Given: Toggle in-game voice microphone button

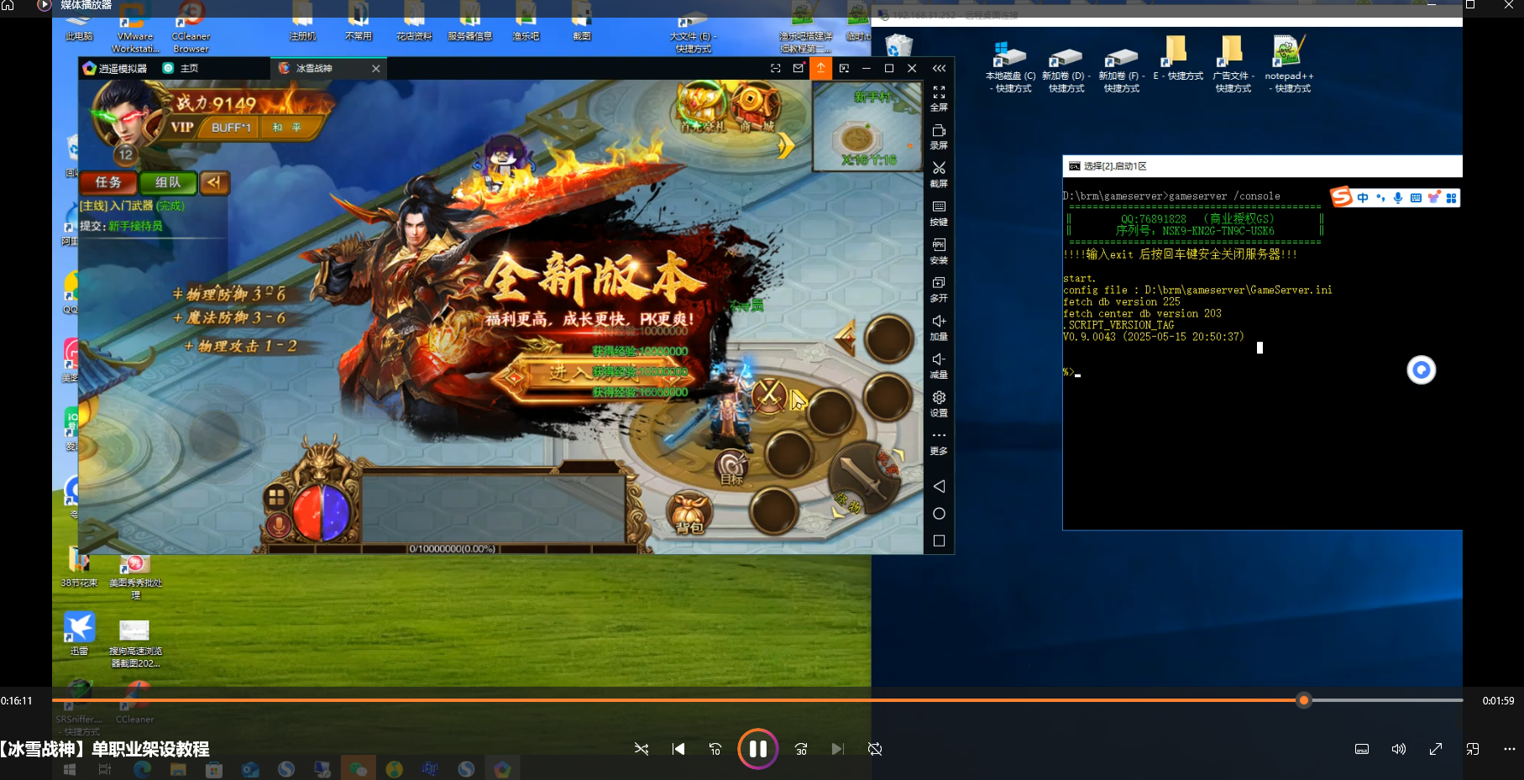Looking at the screenshot, I should (x=277, y=526).
